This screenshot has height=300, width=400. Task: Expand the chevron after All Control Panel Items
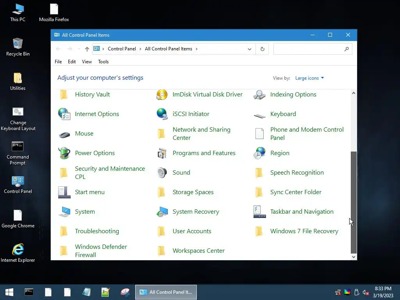click(x=196, y=49)
